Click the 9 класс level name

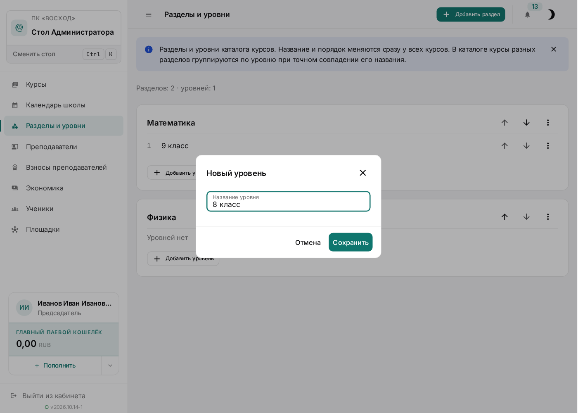coord(175,146)
